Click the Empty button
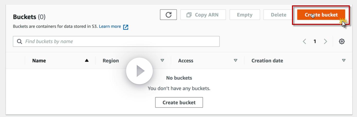The image size is (357, 117). pyautogui.click(x=245, y=15)
